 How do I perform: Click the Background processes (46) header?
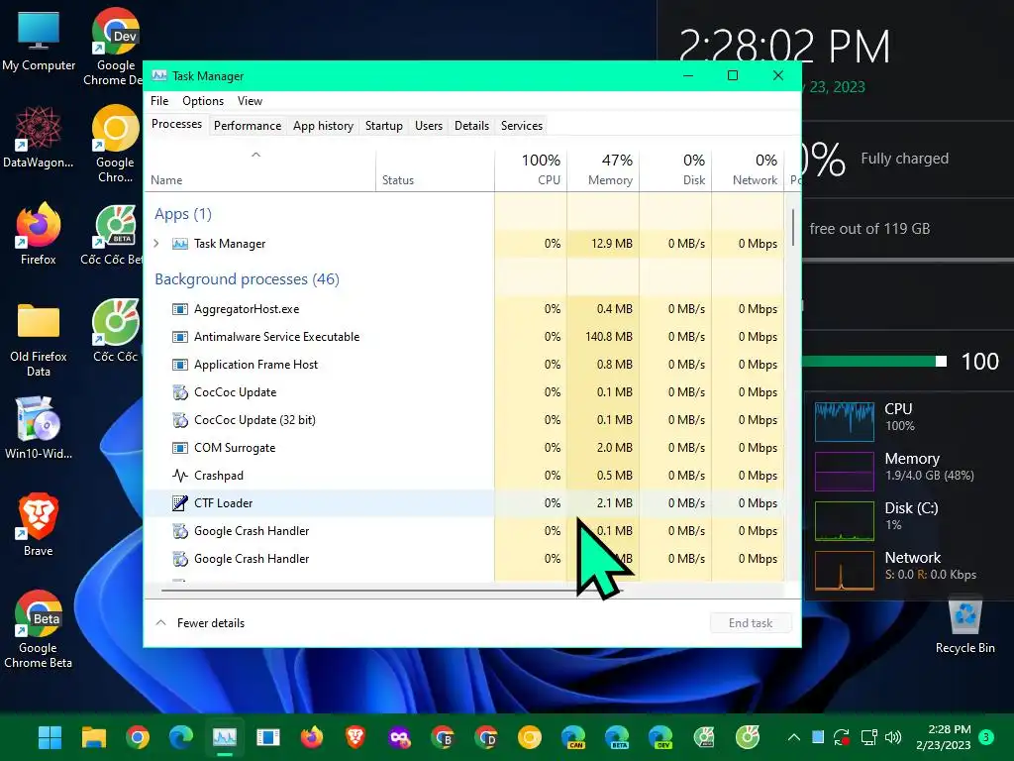pos(247,278)
